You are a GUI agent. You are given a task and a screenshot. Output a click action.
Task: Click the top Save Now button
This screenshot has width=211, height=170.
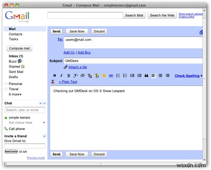pos(77,31)
